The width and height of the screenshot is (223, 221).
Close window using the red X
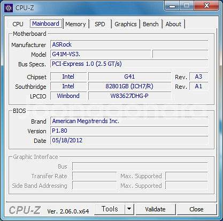(x=206, y=6)
